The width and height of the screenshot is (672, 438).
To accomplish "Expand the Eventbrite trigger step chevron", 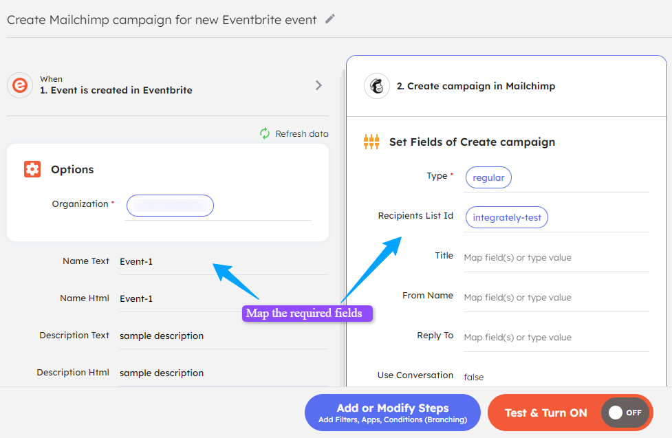I will pos(318,85).
